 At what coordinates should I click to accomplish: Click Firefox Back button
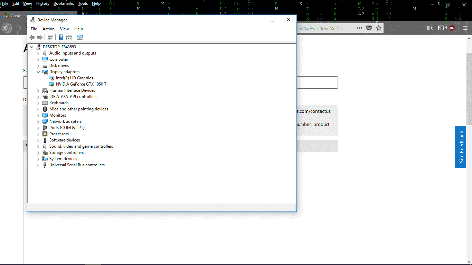pyautogui.click(x=7, y=28)
